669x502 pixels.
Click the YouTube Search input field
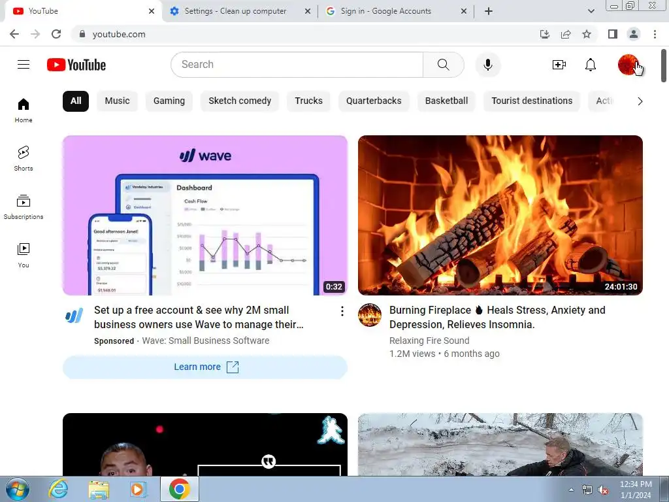point(297,65)
